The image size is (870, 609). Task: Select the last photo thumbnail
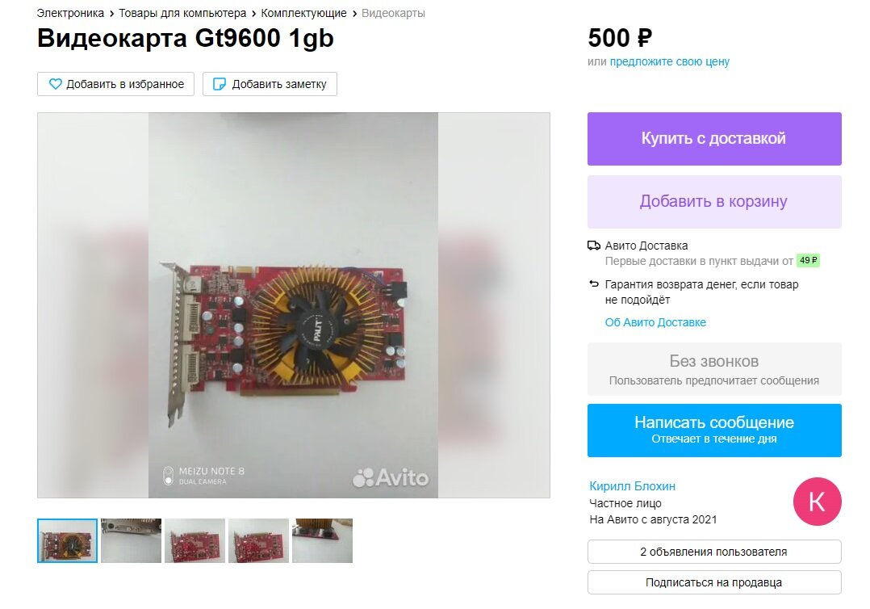(322, 540)
